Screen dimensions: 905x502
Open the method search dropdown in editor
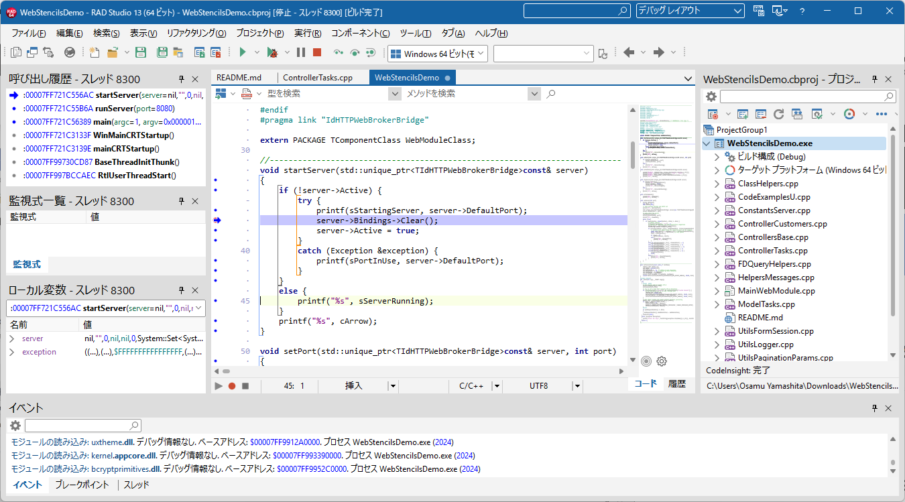click(534, 94)
